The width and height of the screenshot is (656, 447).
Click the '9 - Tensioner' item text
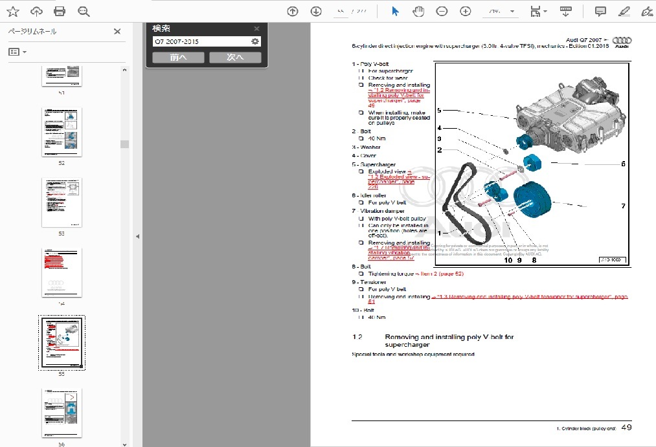click(369, 282)
